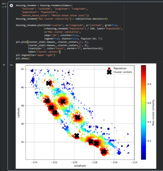Image resolution: width=163 pixels, height=171 pixels.
Task: Click the '"median_house_value"' code line
Action: pyautogui.click(x=55, y=15)
